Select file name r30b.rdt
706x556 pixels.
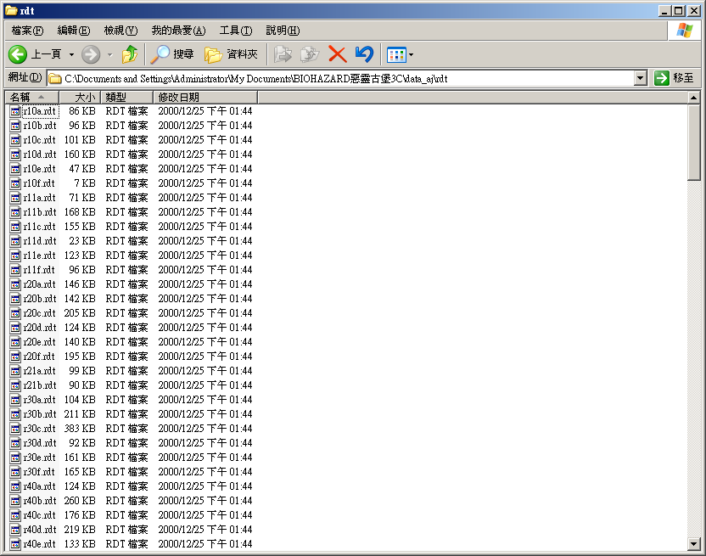tap(40, 414)
